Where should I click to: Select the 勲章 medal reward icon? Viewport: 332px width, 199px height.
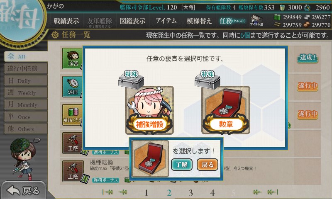[x=225, y=110]
